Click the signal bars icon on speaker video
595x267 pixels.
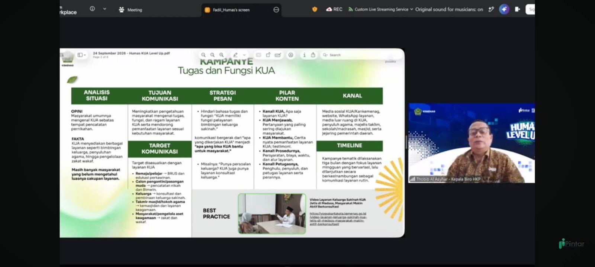(412, 179)
